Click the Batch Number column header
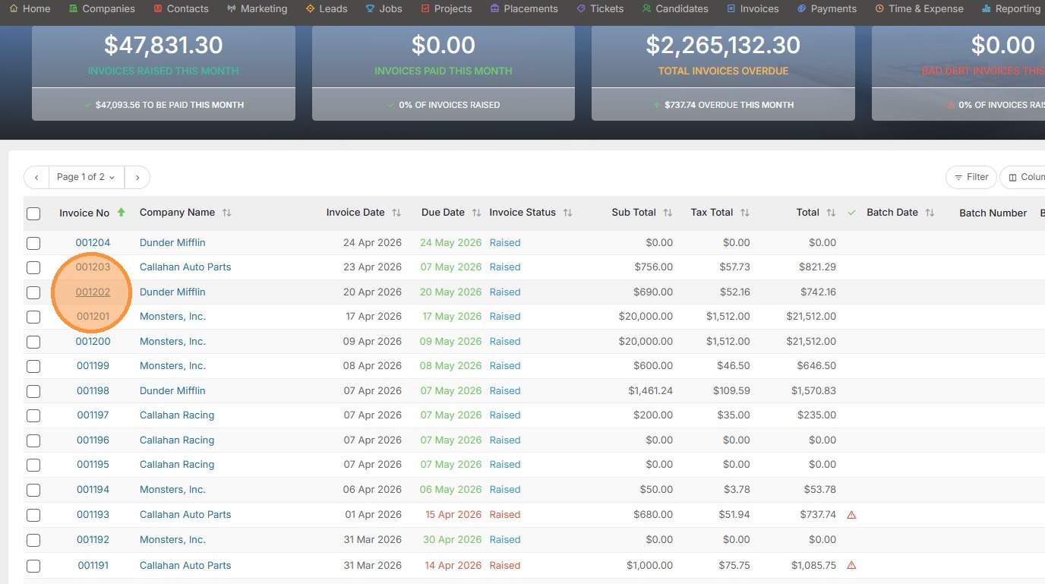Image resolution: width=1045 pixels, height=584 pixels. [x=993, y=213]
